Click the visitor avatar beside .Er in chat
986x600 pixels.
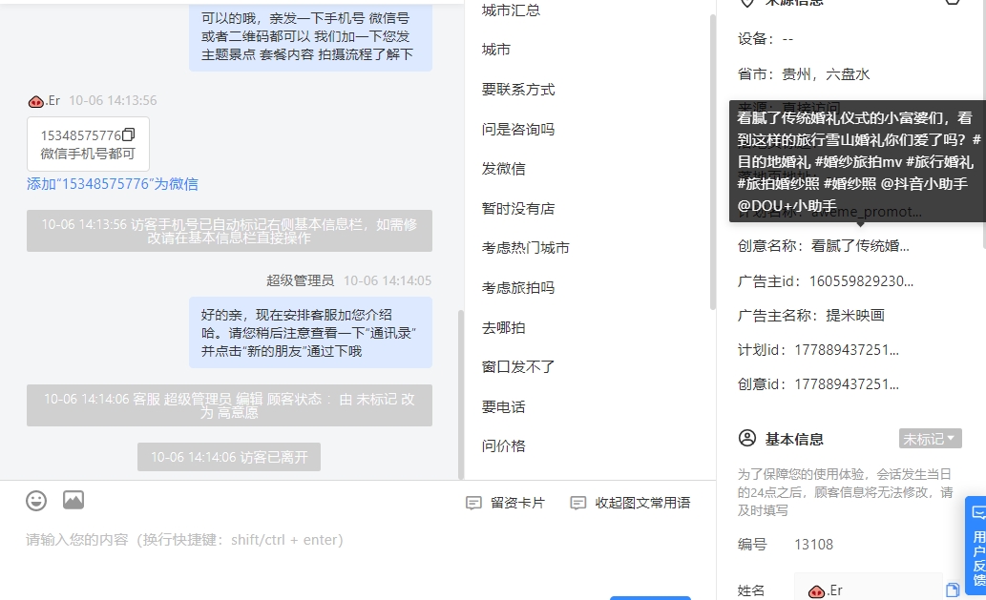[x=36, y=101]
